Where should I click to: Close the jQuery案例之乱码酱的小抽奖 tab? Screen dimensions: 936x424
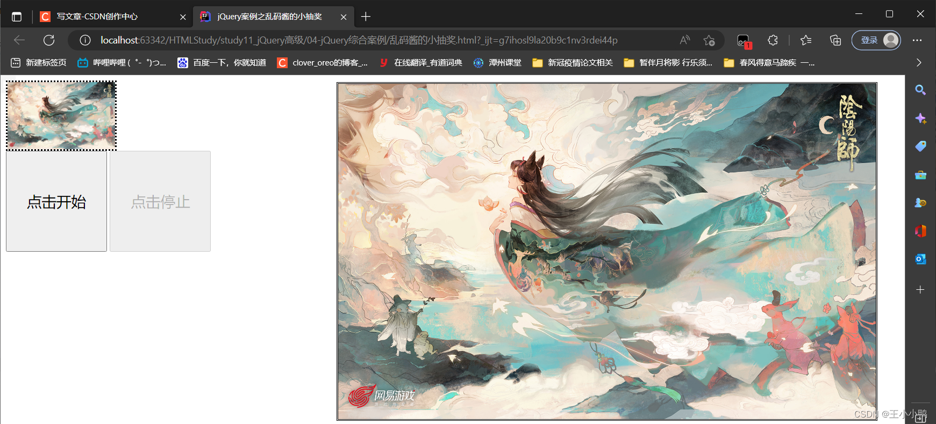(x=344, y=17)
